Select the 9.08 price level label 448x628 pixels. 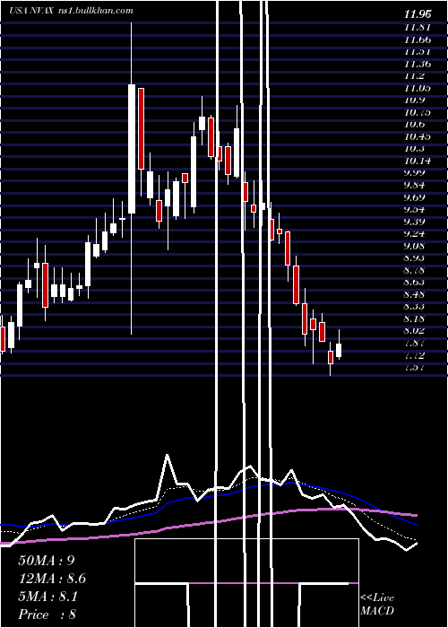click(x=416, y=246)
